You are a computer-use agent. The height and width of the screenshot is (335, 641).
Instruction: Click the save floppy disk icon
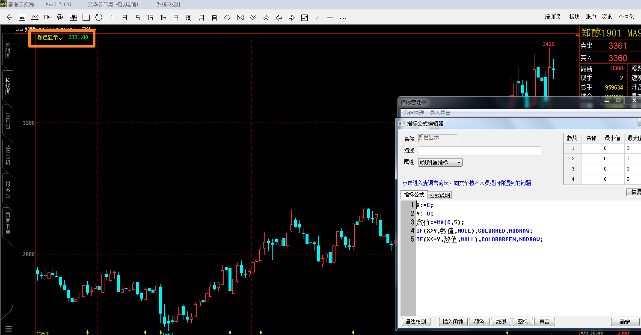tap(86, 18)
